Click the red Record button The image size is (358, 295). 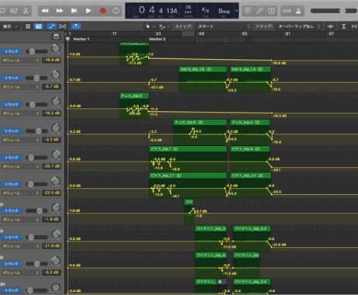tap(103, 11)
